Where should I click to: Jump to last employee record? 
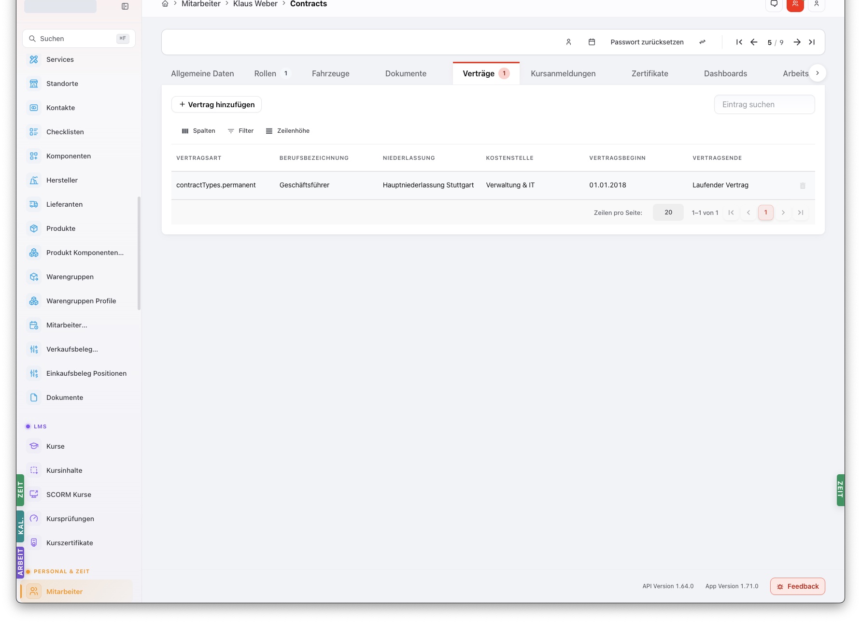[812, 42]
